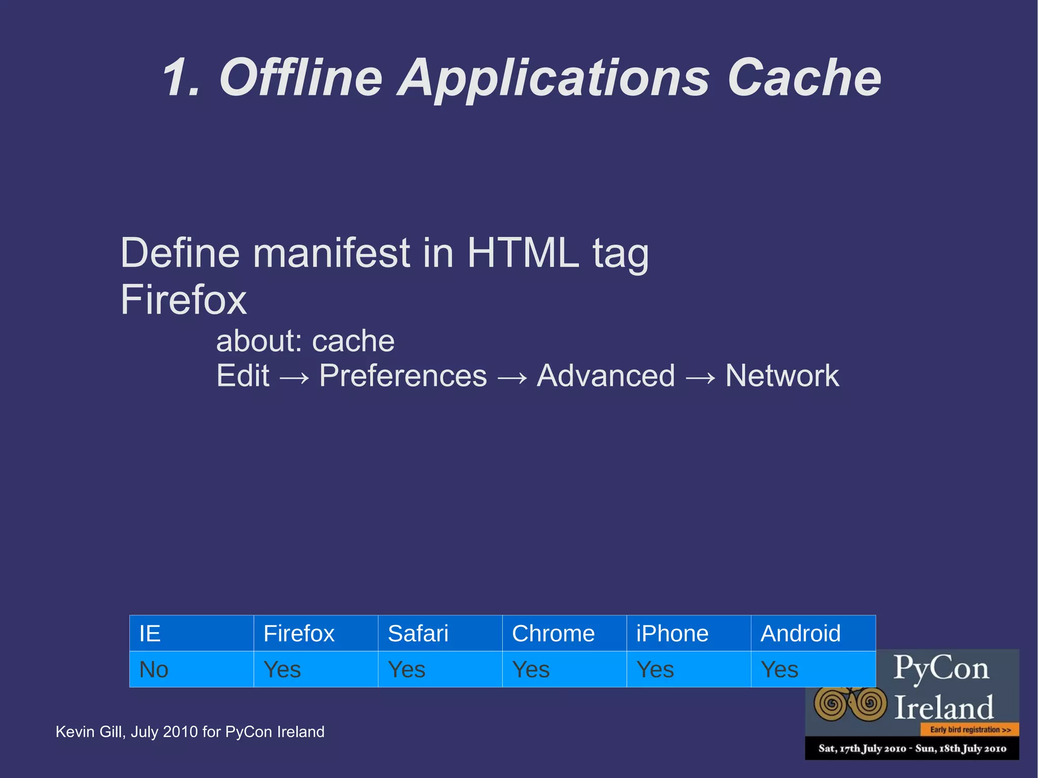Viewport: 1038px width, 778px height.
Task: Click the Firefox column header cell
Action: click(x=315, y=633)
